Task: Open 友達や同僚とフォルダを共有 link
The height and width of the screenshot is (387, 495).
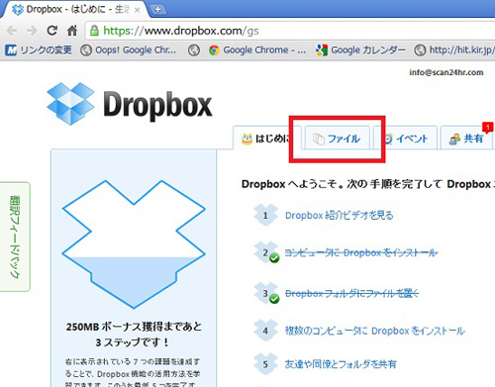Action: click(341, 364)
